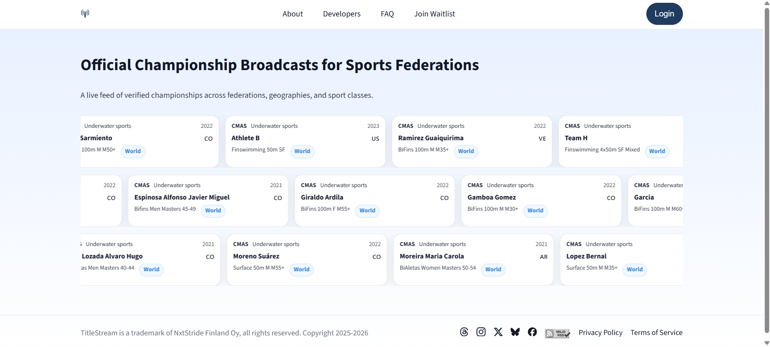Click the Valid RSS badge
Image resolution: width=770 pixels, height=347 pixels.
coord(557,333)
